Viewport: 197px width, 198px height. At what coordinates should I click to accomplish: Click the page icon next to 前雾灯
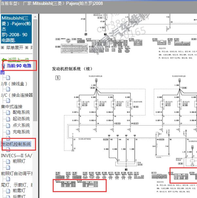point(8,190)
